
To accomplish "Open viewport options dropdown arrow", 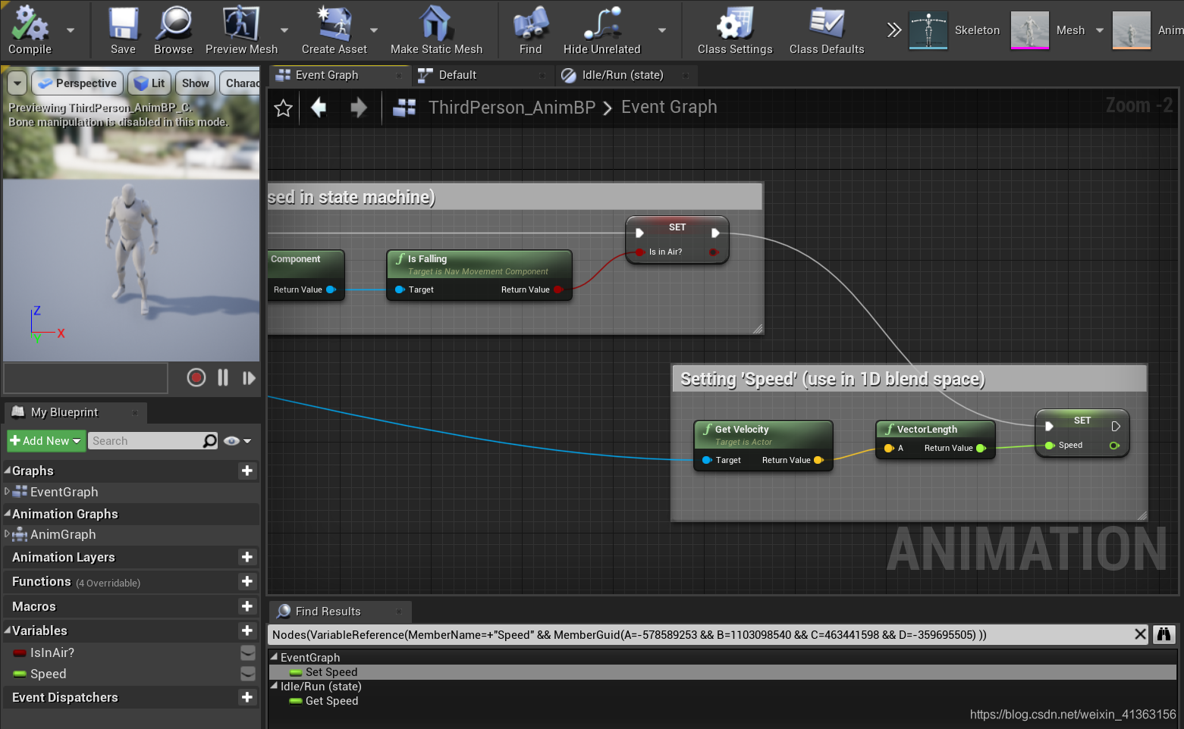I will tap(17, 83).
